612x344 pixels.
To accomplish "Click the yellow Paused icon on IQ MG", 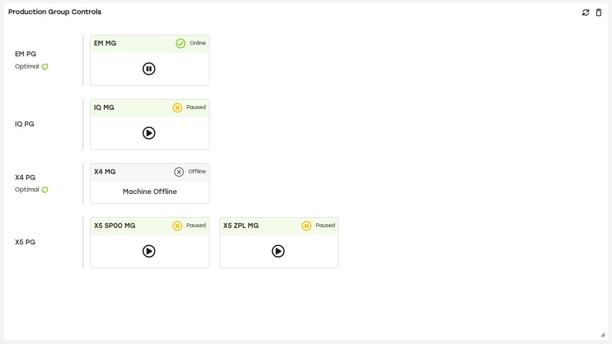I will [x=177, y=107].
